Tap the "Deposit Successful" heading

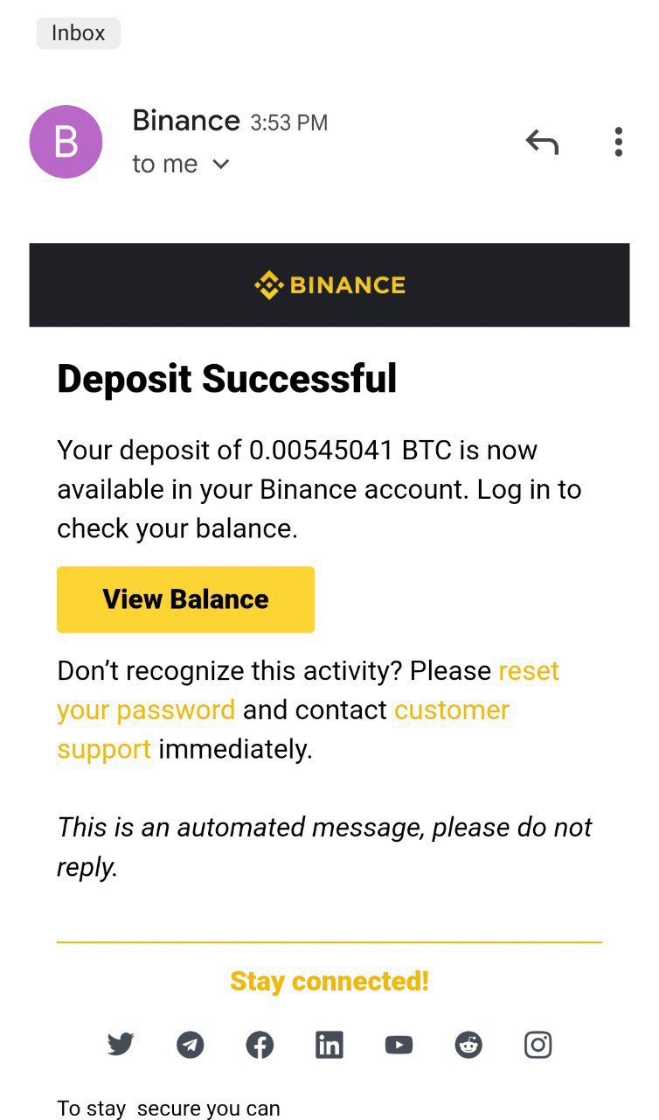tap(227, 379)
